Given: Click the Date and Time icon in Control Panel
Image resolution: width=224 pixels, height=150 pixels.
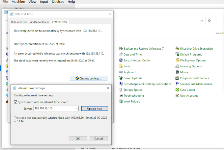Looking at the screenshot, I should [121, 54].
